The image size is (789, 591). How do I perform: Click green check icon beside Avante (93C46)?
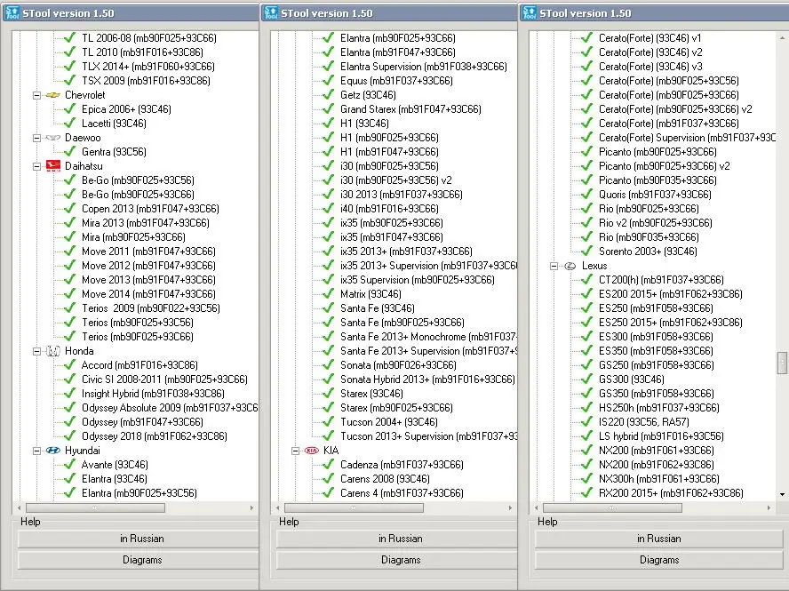70,465
